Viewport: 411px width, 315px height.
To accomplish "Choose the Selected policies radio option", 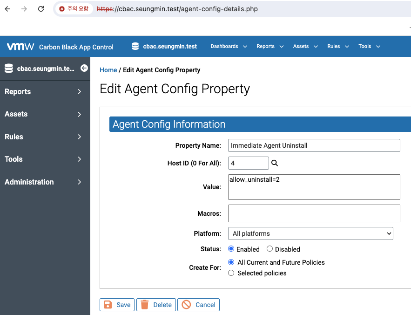I will (x=231, y=273).
